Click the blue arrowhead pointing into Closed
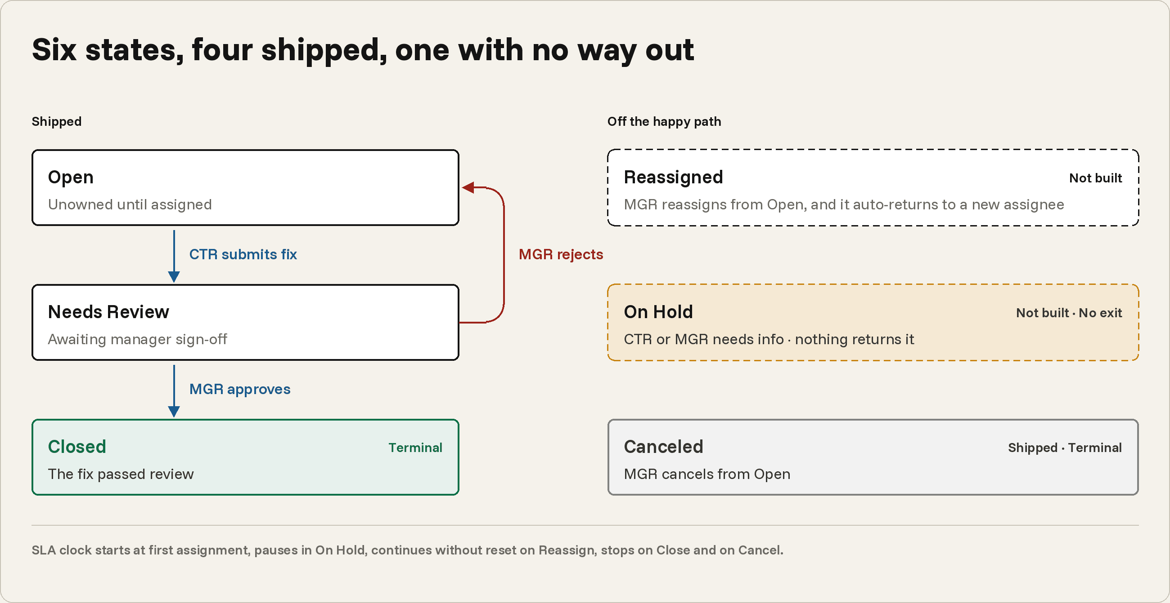 click(x=174, y=411)
